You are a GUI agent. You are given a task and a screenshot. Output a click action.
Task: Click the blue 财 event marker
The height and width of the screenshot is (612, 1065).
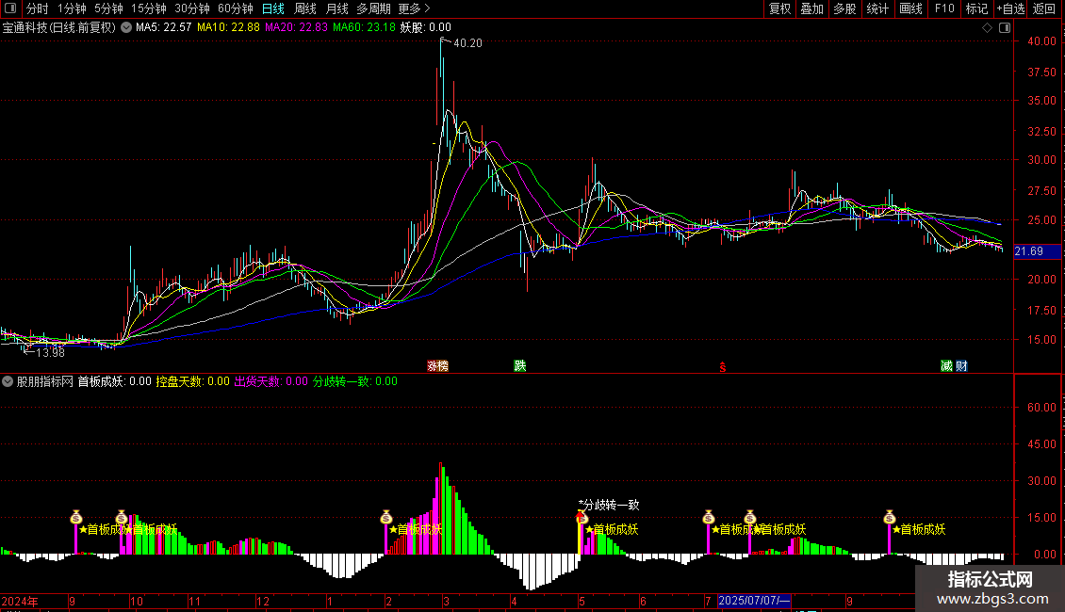tap(961, 366)
